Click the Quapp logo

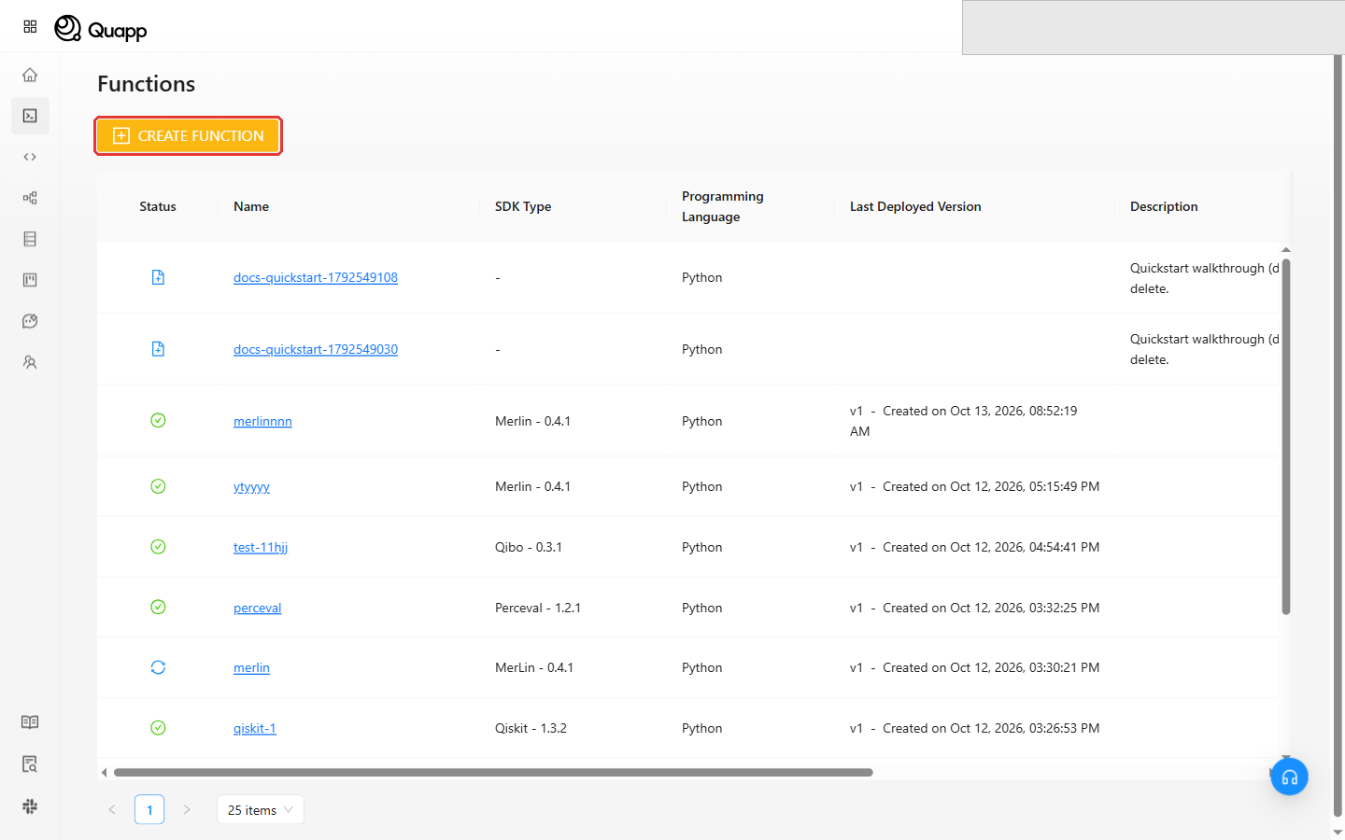coord(101,29)
